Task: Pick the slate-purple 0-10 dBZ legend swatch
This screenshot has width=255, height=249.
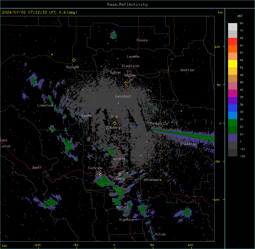Action: [233, 138]
